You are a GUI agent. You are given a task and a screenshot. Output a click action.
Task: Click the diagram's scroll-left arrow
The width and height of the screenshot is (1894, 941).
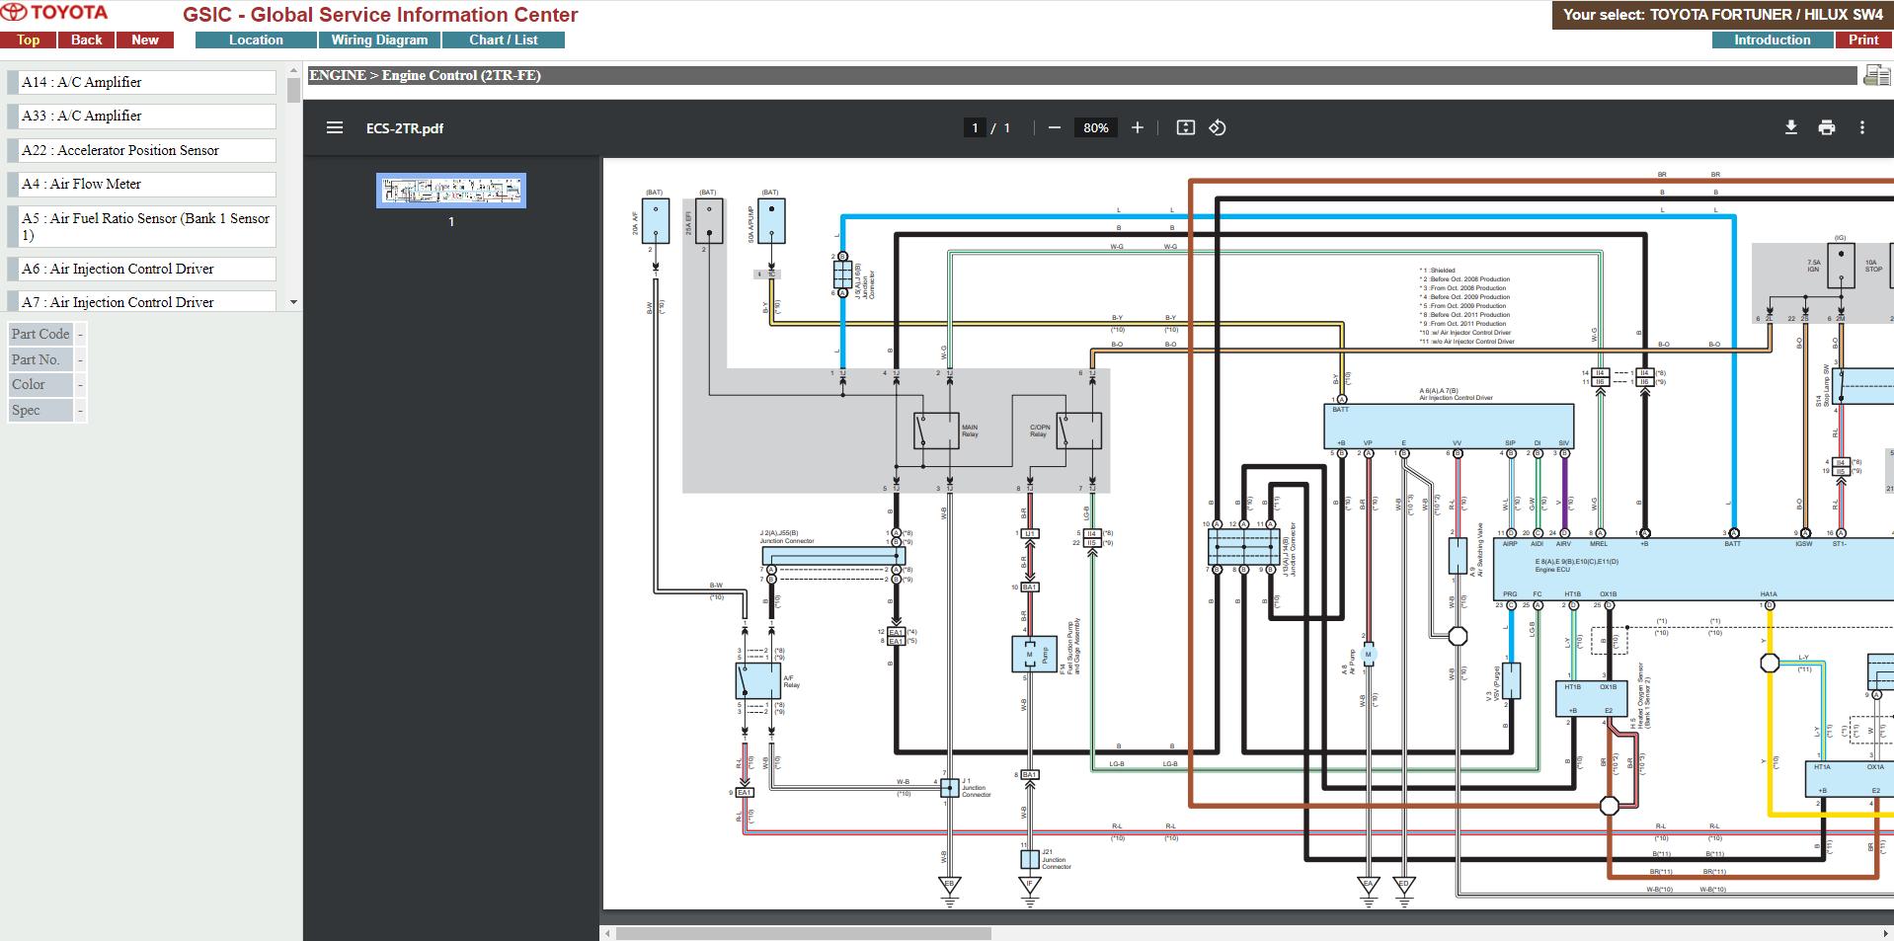pyautogui.click(x=607, y=933)
